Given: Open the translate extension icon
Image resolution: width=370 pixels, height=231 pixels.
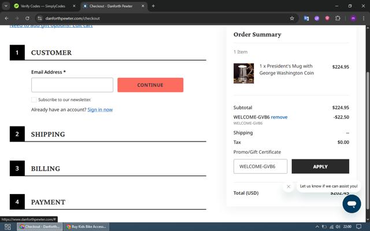Looking at the screenshot, I should tap(306, 18).
